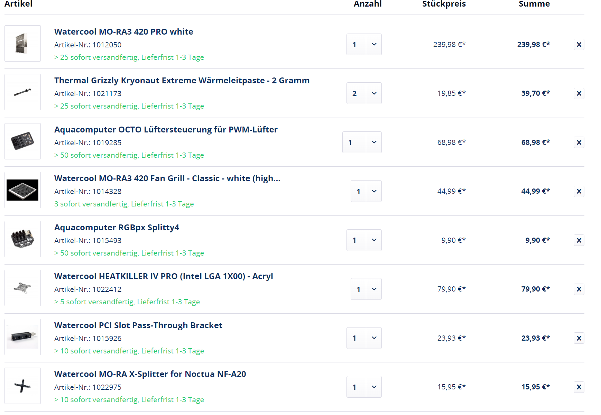The image size is (601, 415).
Task: Delete Aquacomputer RGBpx Splitty4 from cart
Action: coord(579,240)
